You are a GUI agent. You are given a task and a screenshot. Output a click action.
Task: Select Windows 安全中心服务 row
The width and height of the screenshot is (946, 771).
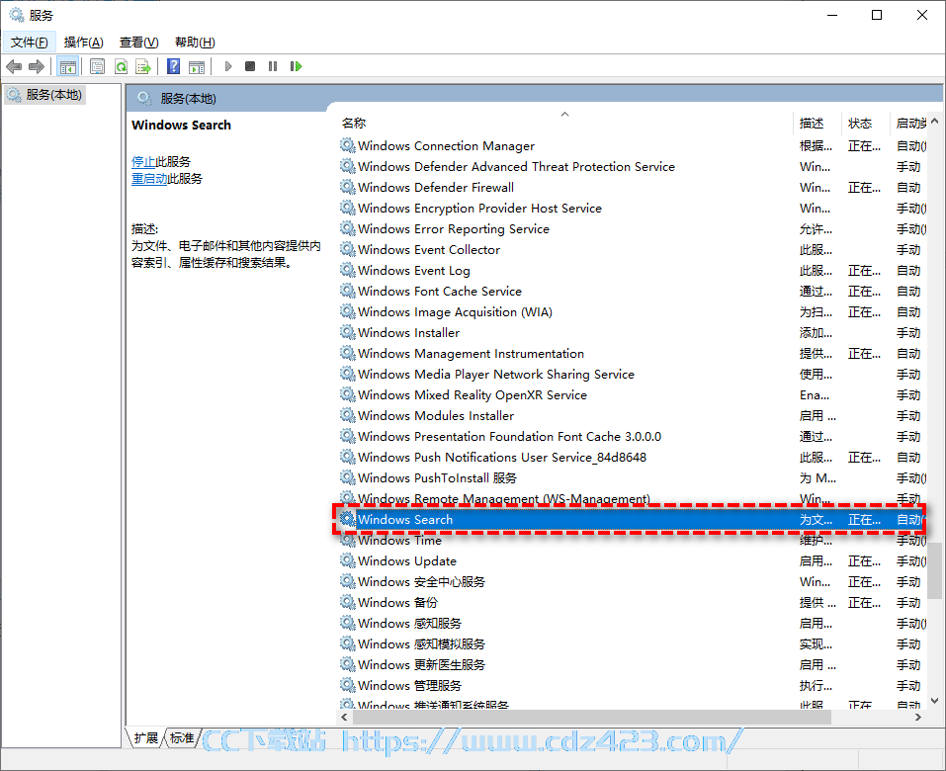pos(632,581)
